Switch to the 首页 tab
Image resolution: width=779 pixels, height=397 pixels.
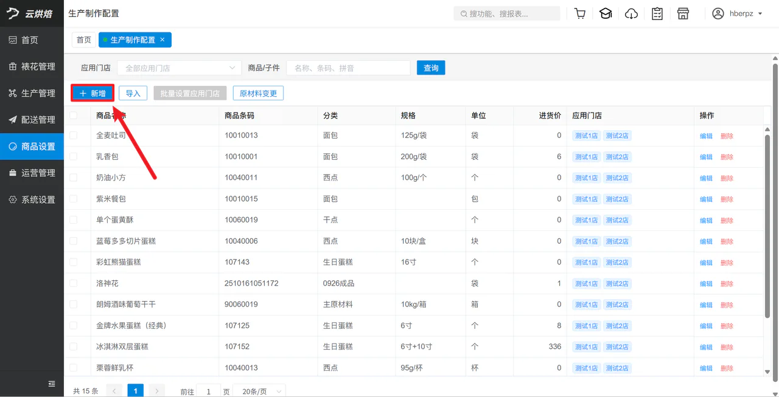tap(84, 40)
